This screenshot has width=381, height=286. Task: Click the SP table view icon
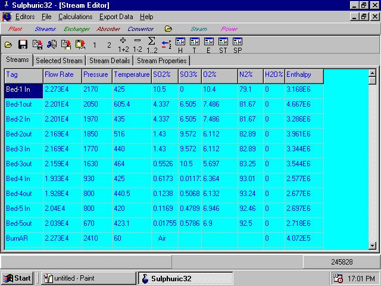point(238,45)
